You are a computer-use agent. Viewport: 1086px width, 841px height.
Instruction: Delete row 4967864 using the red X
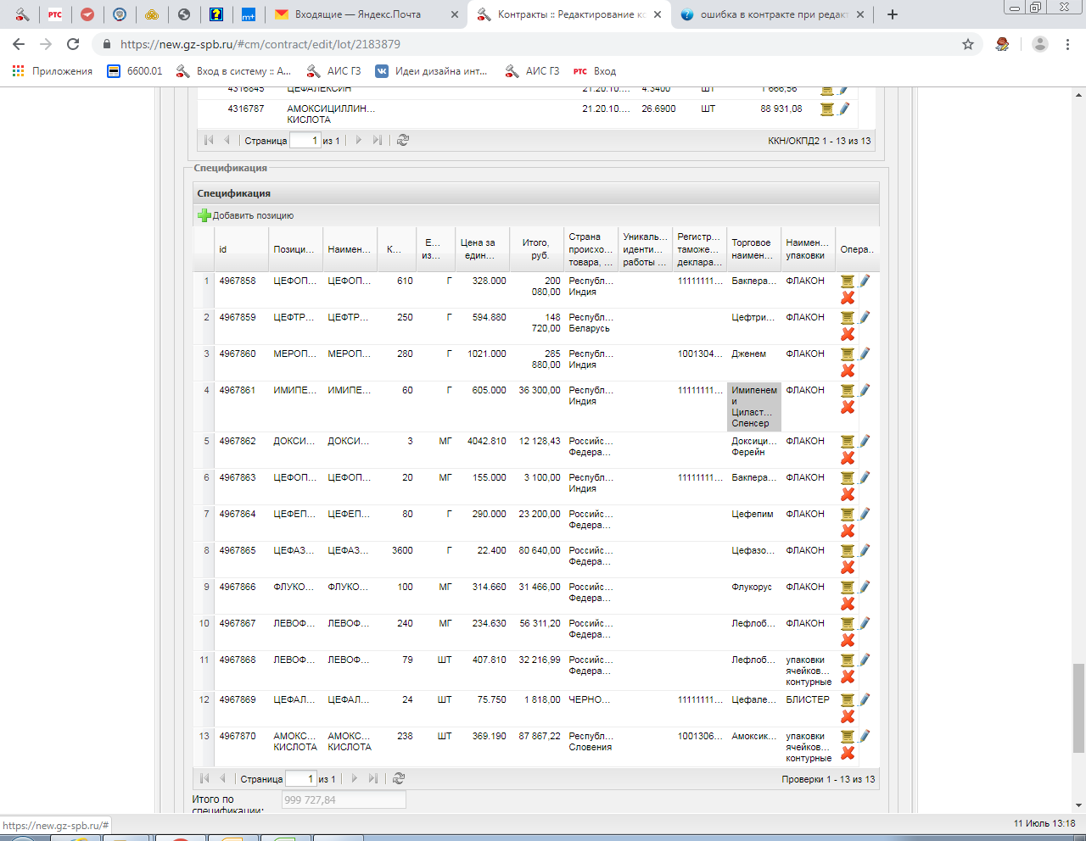[848, 531]
